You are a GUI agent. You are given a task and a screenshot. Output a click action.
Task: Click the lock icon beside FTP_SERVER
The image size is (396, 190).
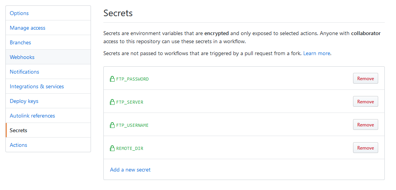click(x=112, y=102)
